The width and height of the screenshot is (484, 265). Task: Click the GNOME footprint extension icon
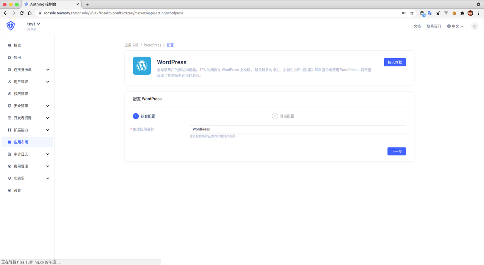[438, 13]
